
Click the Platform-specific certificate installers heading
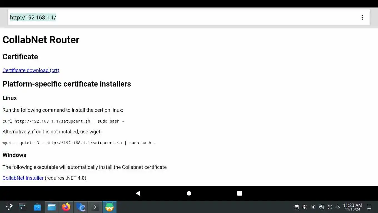tap(67, 84)
